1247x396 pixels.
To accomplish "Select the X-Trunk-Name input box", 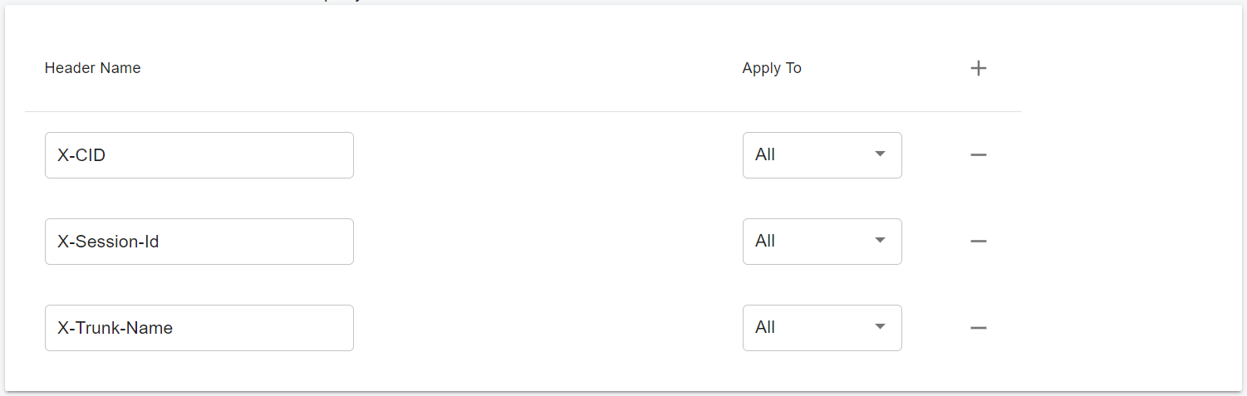I will [199, 327].
